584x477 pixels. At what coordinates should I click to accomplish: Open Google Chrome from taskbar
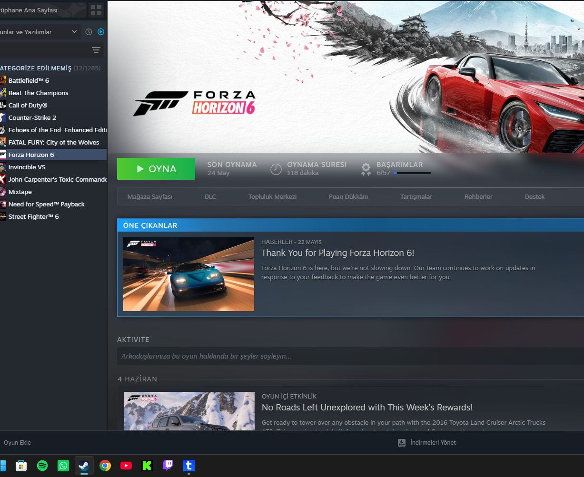(x=105, y=466)
